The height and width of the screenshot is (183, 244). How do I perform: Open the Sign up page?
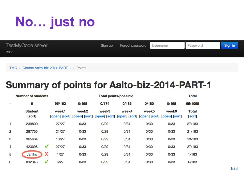coord(106,45)
